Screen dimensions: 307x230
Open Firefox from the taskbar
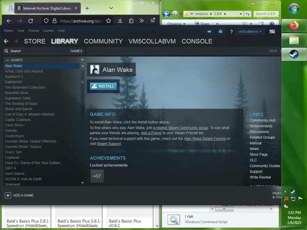pos(294,26)
